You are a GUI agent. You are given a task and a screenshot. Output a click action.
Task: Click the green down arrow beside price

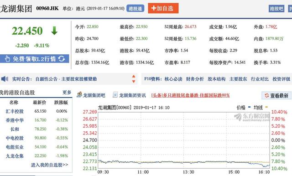point(54,31)
